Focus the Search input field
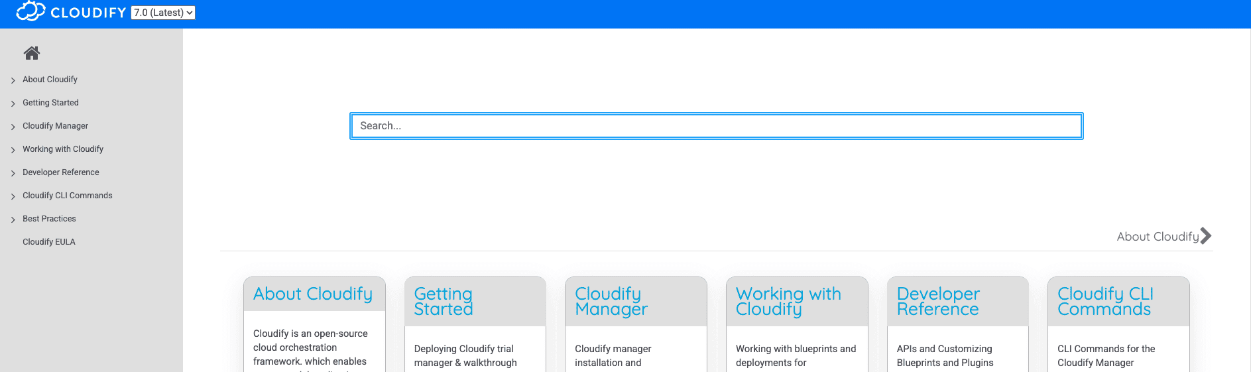This screenshot has width=1251, height=372. tap(717, 126)
